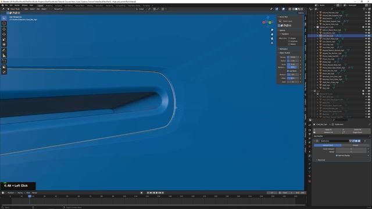Click the viewport pan hand gizmo
Screen dimensions: 372x209
coord(272,34)
